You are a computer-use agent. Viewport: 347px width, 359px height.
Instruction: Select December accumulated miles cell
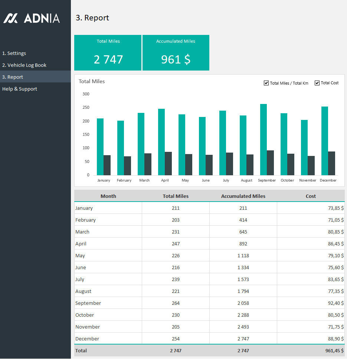243,339
